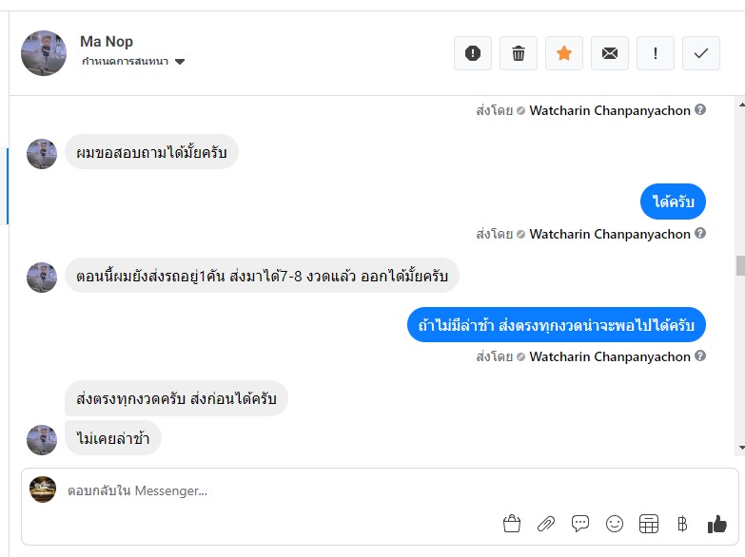Open the calendar appointment icon
Image resolution: width=745 pixels, height=557 pixels.
click(649, 524)
